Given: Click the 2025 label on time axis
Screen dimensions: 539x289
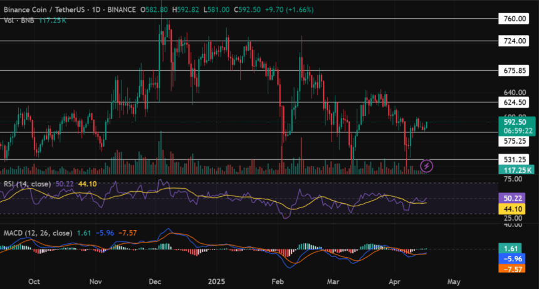Looking at the screenshot, I should click(217, 281).
